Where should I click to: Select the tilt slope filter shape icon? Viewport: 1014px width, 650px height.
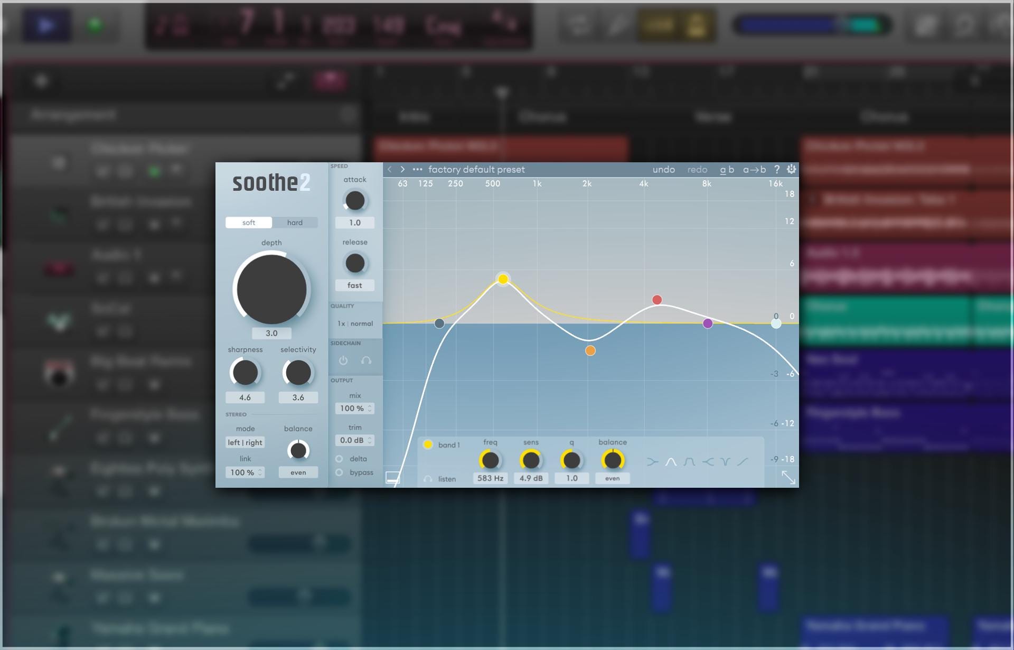click(743, 462)
